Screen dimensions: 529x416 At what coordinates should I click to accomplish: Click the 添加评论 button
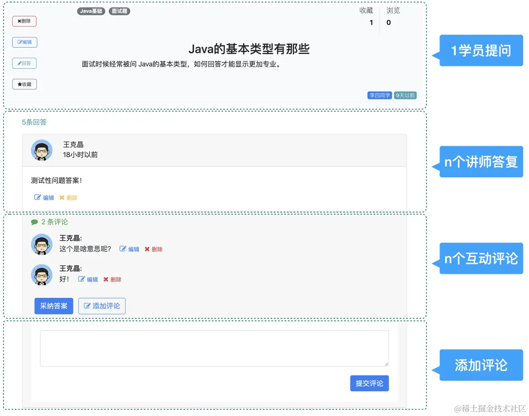[102, 306]
